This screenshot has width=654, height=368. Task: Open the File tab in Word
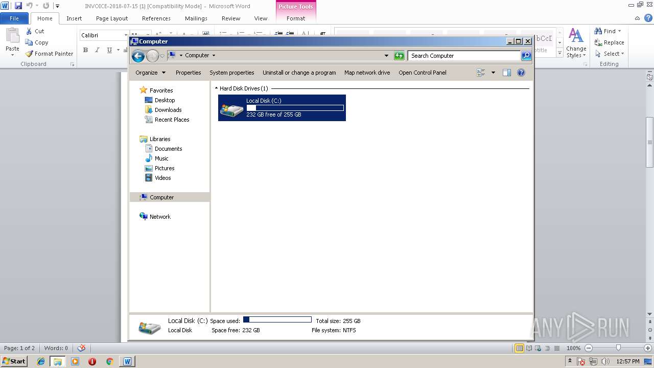(14, 18)
